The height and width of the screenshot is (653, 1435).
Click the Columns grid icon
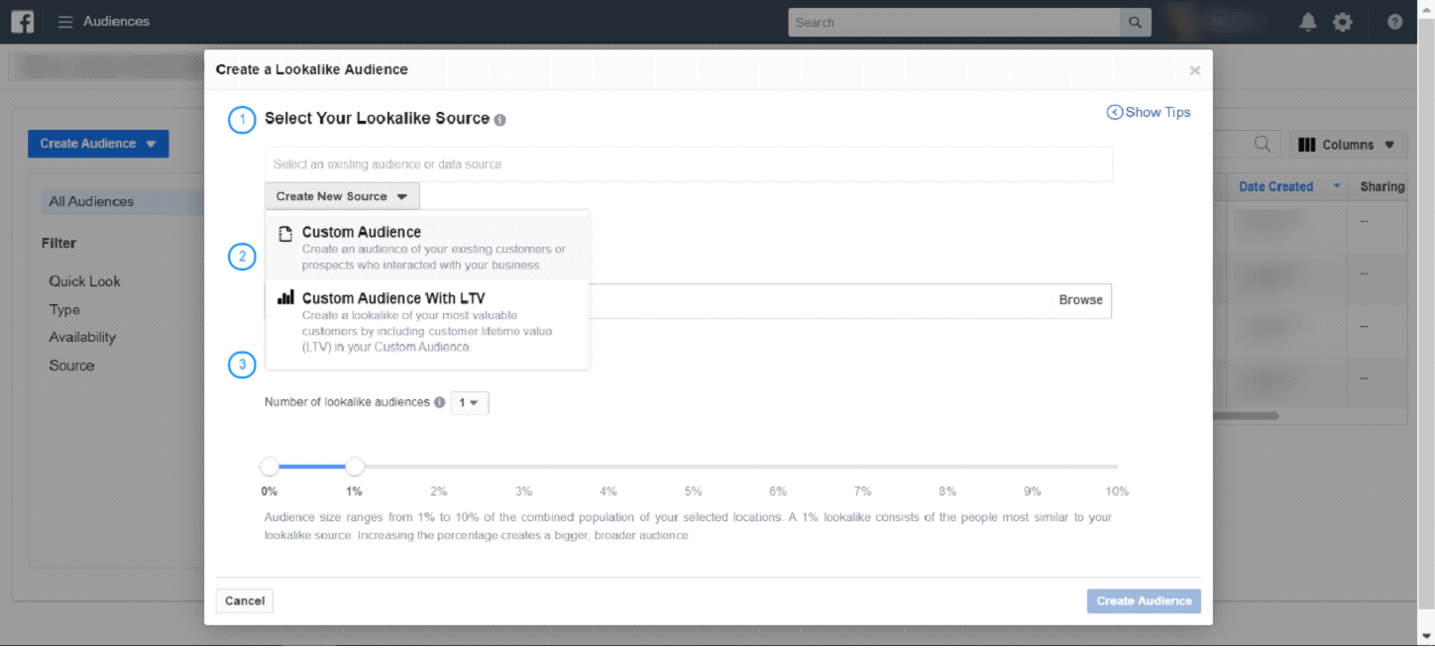(x=1308, y=145)
